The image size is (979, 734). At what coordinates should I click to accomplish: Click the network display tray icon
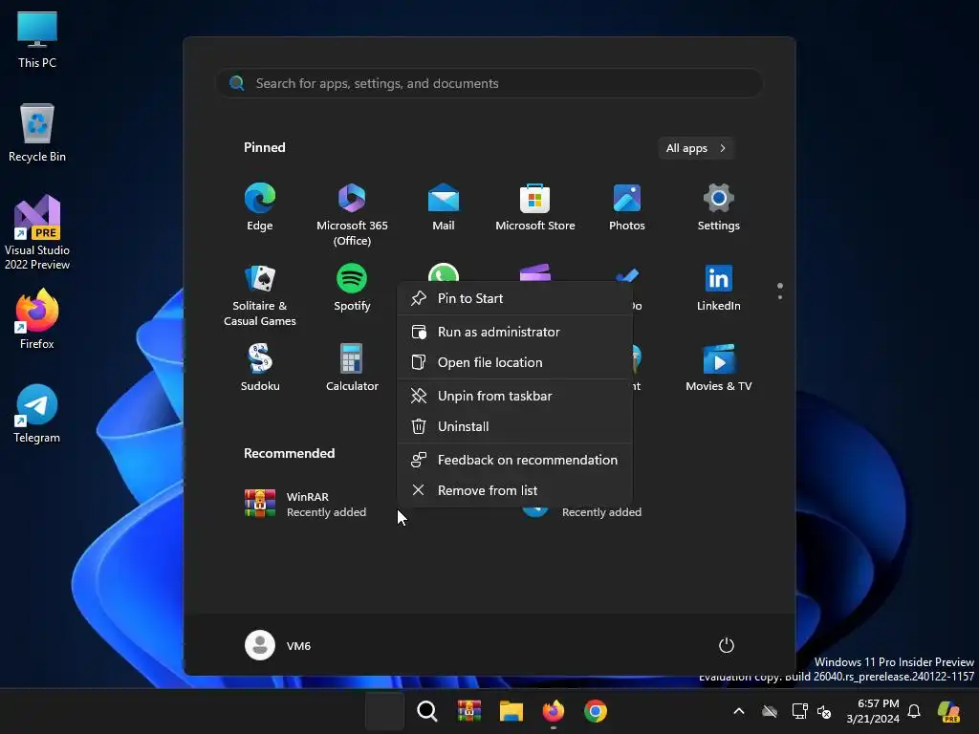[799, 711]
